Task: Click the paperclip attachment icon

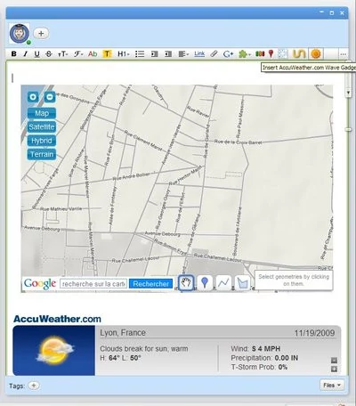Action: (214, 54)
